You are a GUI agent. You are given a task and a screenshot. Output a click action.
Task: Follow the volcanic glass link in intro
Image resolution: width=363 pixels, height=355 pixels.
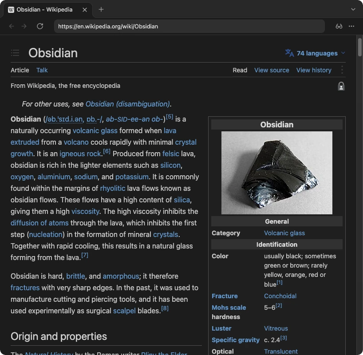tap(95, 130)
